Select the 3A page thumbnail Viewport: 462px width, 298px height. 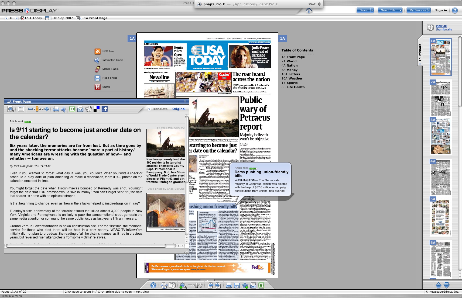[441, 136]
